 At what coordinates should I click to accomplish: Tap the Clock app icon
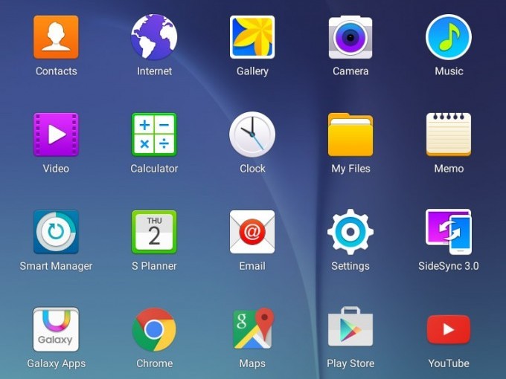click(252, 135)
